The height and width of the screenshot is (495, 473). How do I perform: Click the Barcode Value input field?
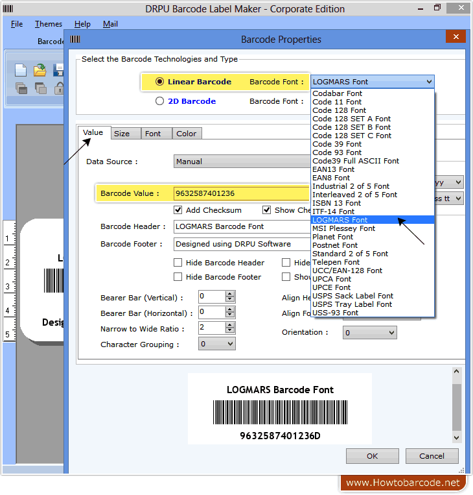242,193
